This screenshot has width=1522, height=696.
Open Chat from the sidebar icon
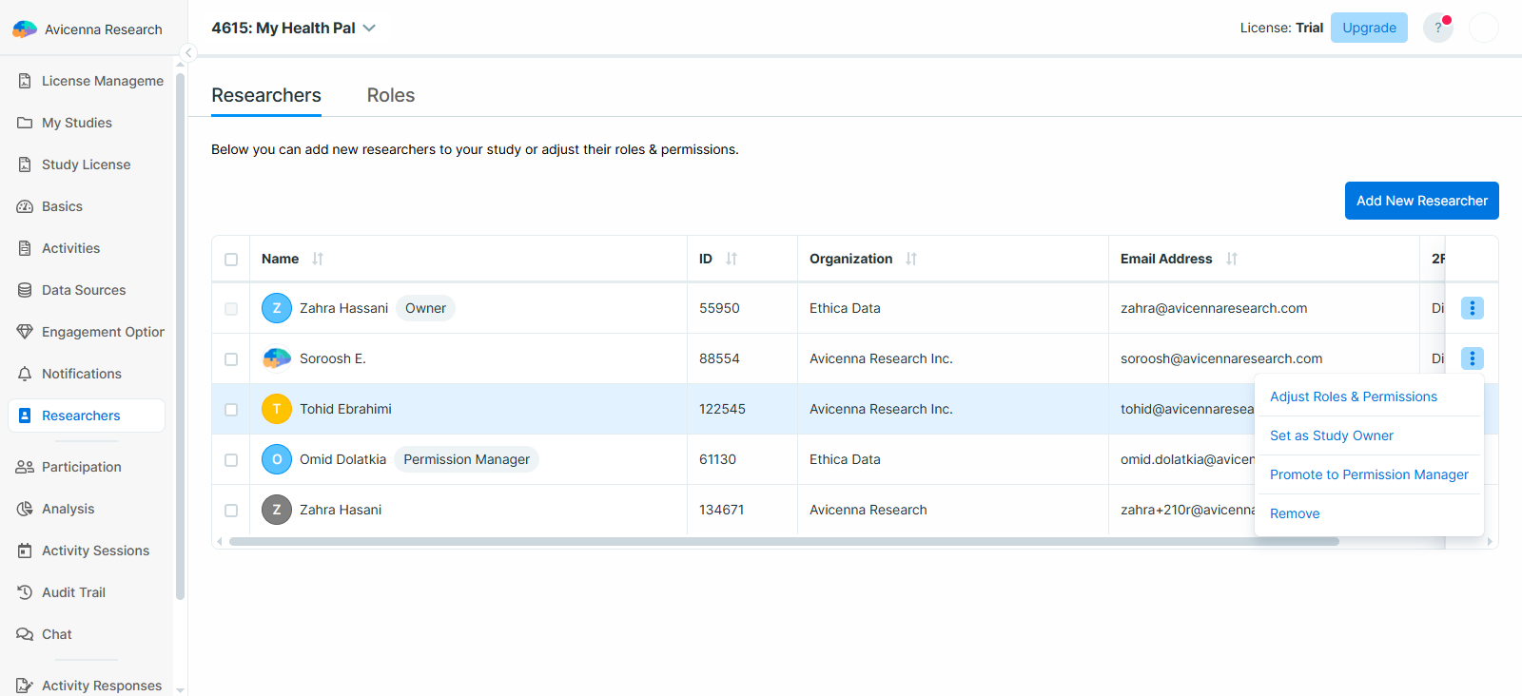point(25,634)
